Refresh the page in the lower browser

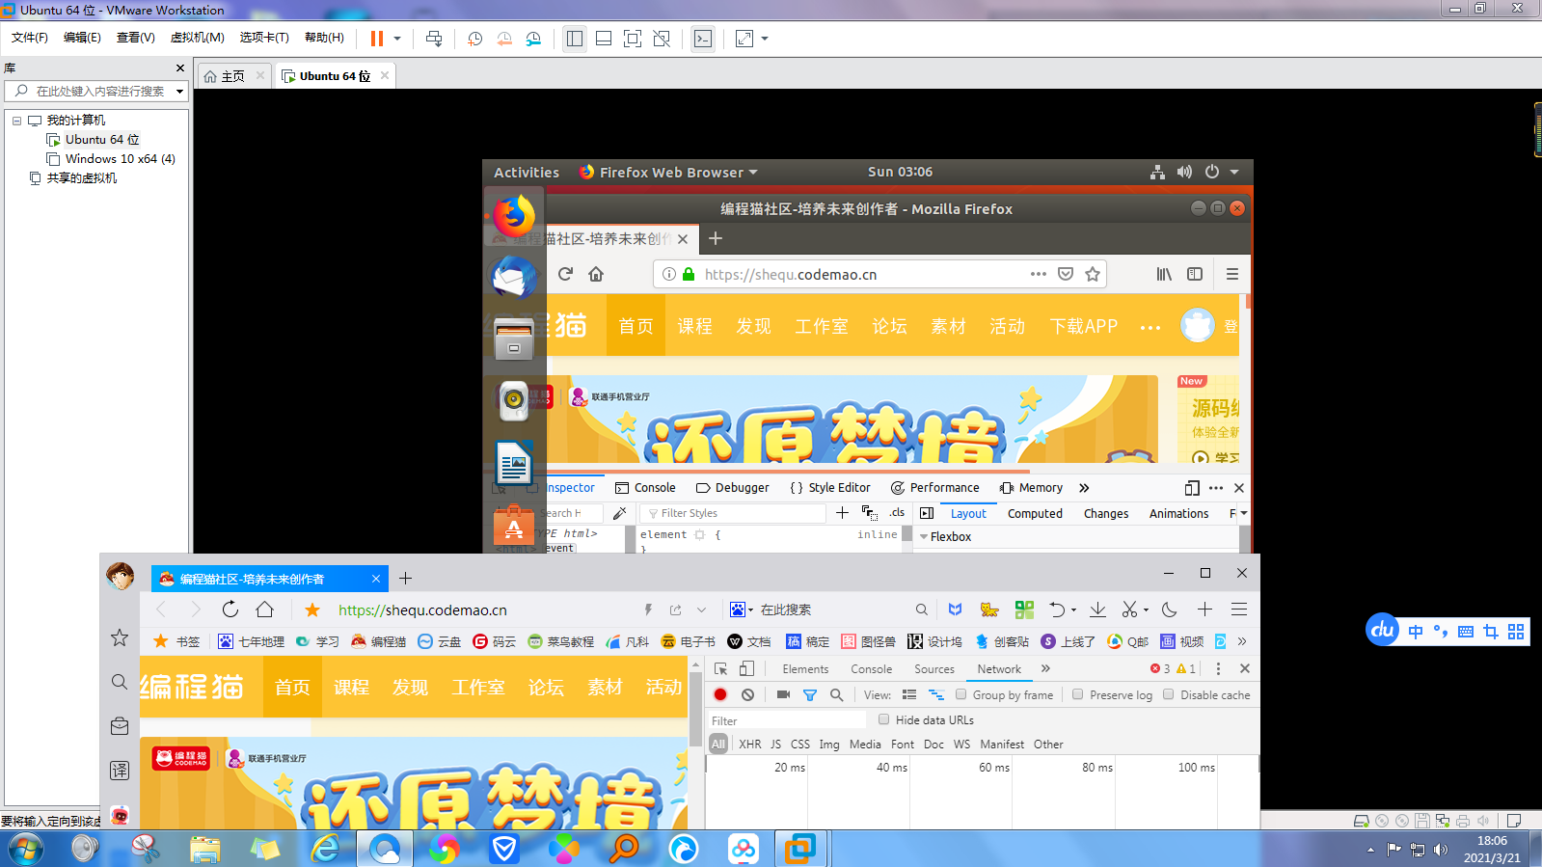click(x=230, y=610)
